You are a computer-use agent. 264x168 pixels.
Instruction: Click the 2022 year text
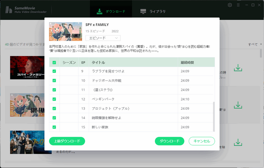115,31
